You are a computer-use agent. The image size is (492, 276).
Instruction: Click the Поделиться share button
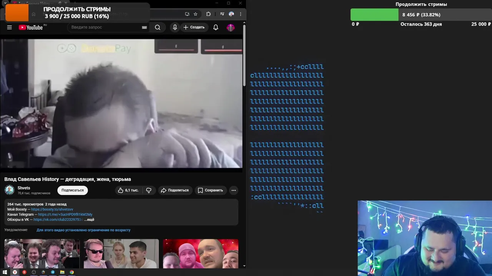click(x=175, y=190)
